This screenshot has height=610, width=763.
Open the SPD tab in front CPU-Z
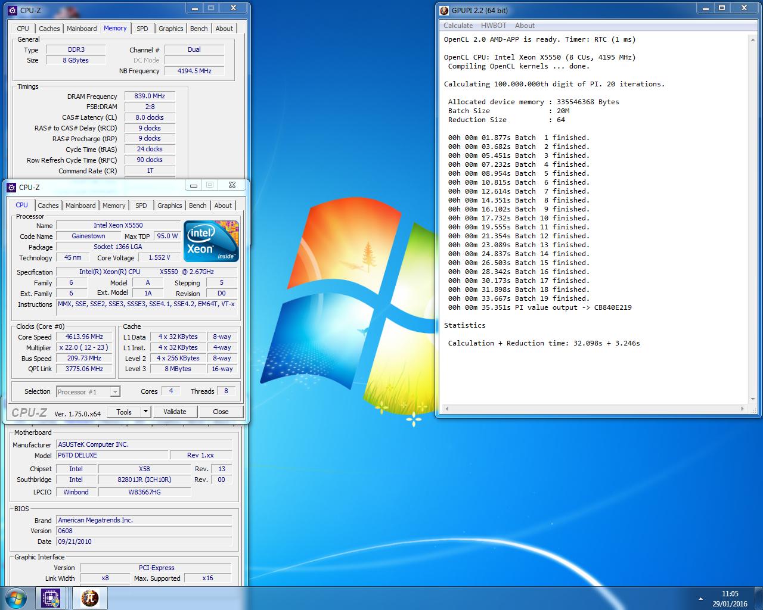tap(141, 206)
